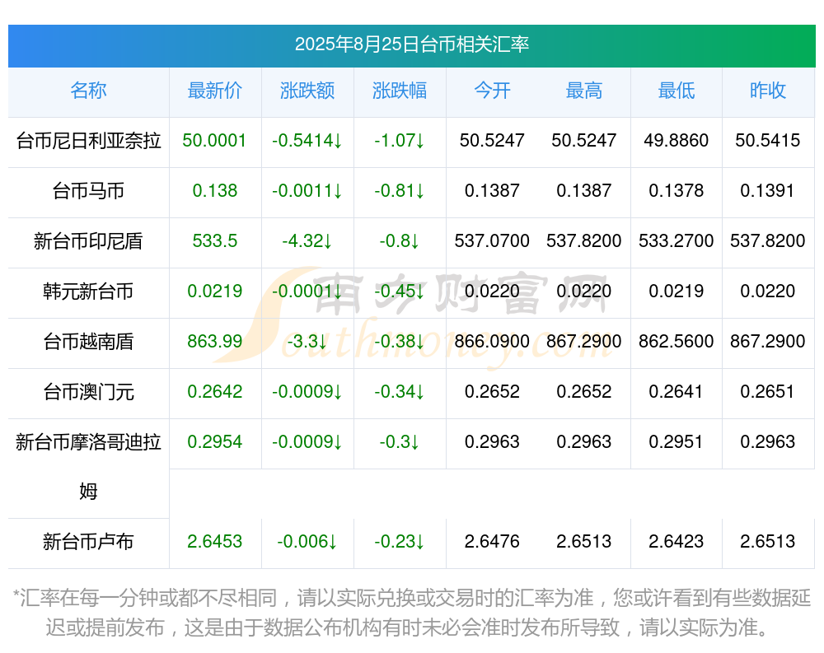Image resolution: width=824 pixels, height=653 pixels.
Task: Click opening value 2.6476
Action: [492, 542]
